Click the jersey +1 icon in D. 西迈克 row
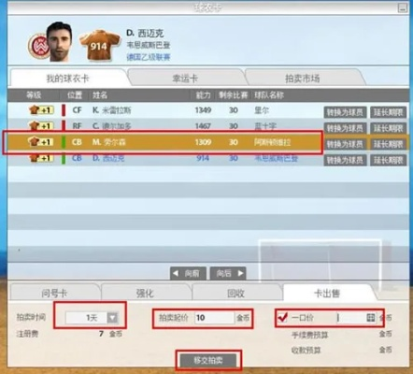 [x=41, y=158]
